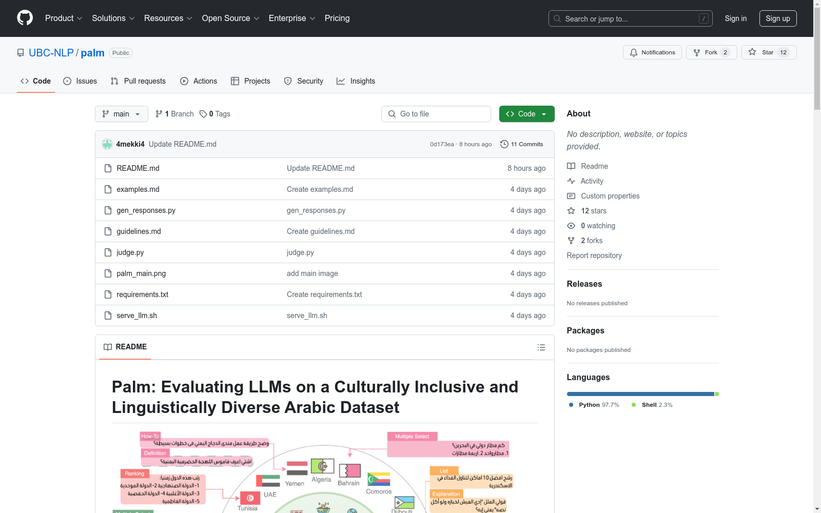Switch to the Code tab

tap(36, 81)
